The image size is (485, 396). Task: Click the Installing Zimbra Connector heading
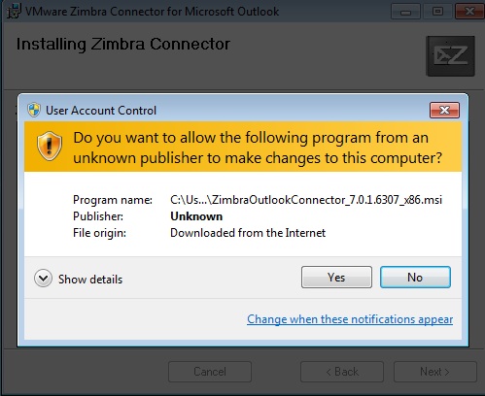click(x=123, y=44)
